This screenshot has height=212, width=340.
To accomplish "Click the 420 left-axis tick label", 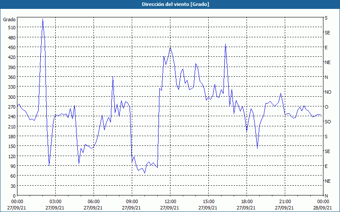I will point(12,57).
